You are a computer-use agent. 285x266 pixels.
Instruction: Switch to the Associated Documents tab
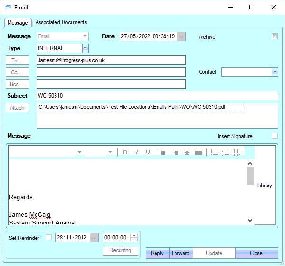(61, 22)
